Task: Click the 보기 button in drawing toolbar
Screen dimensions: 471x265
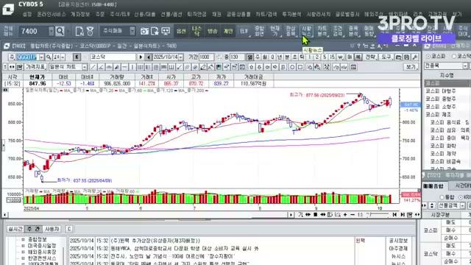Action: tap(411, 67)
